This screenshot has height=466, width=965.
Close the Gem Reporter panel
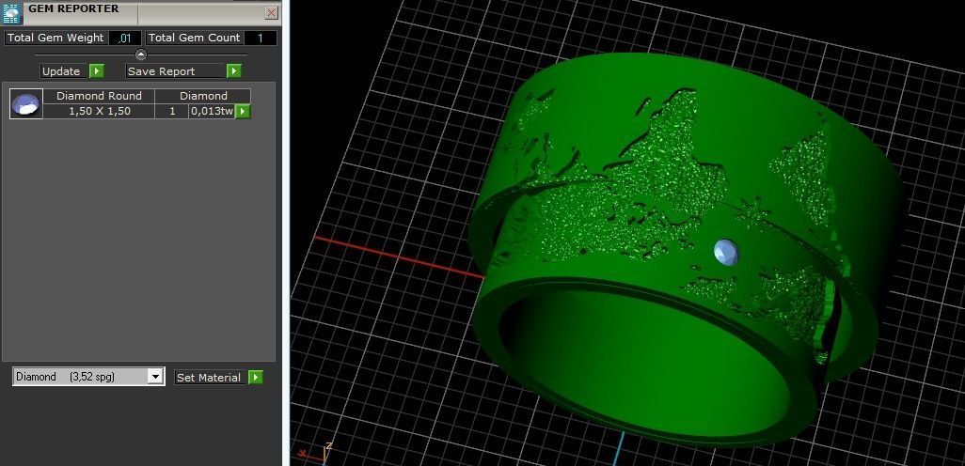pos(272,13)
